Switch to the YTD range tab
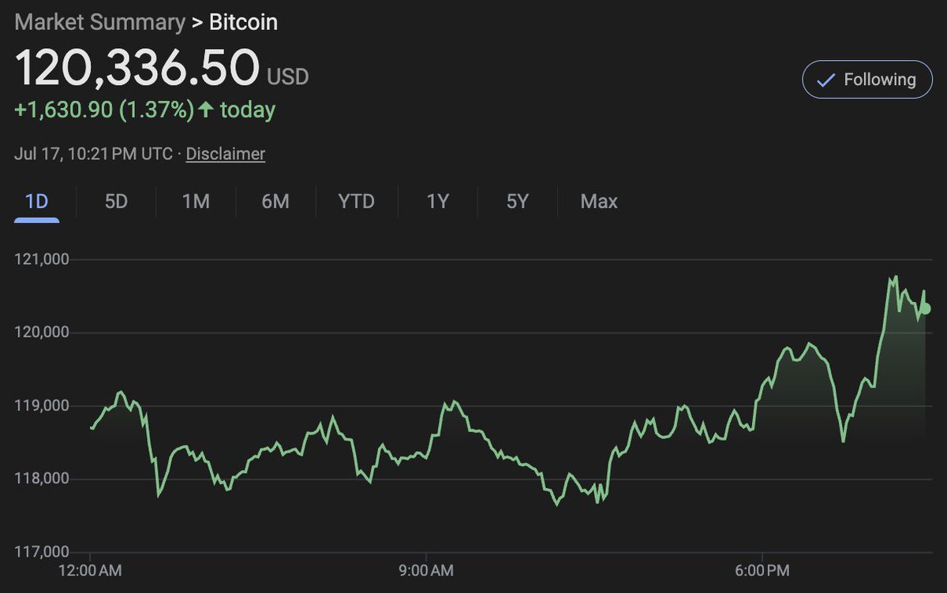 click(356, 202)
